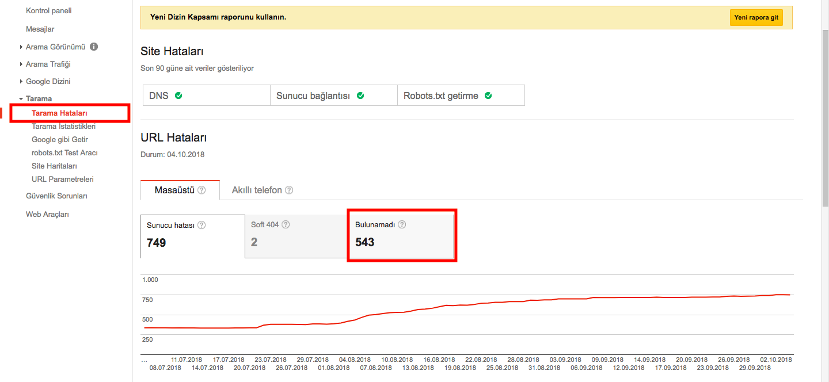Open Tarama Hataları in sidebar
The height and width of the screenshot is (382, 829).
pos(59,113)
